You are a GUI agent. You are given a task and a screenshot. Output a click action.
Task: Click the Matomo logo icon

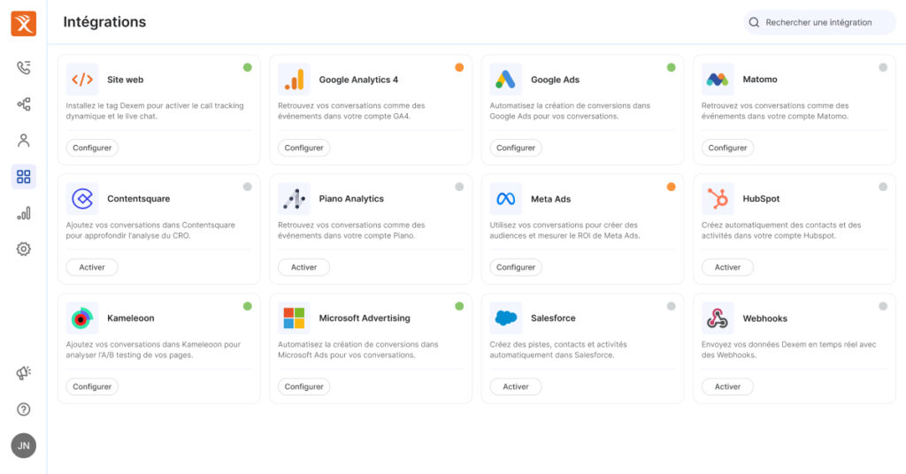718,79
